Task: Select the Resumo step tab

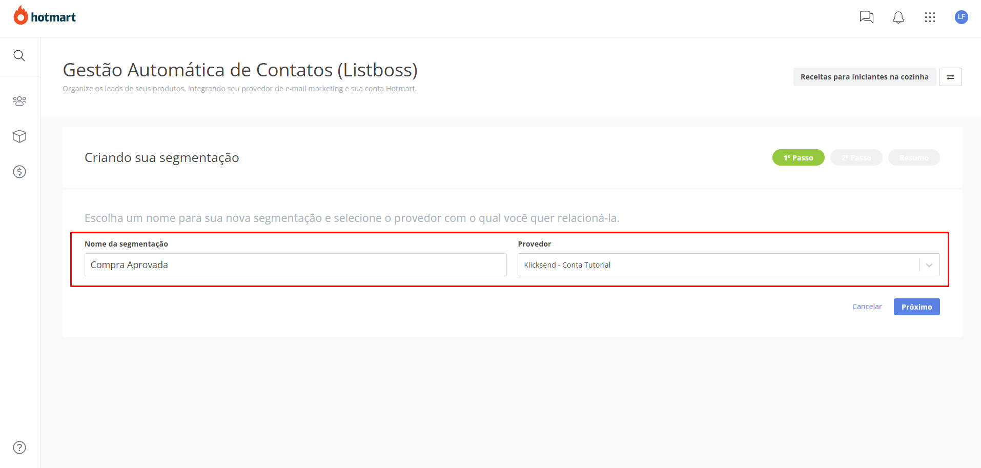Action: (x=914, y=157)
